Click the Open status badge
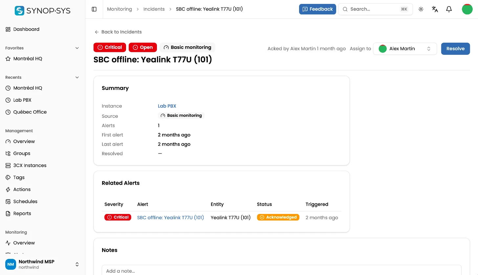The height and width of the screenshot is (275, 478). [x=143, y=47]
